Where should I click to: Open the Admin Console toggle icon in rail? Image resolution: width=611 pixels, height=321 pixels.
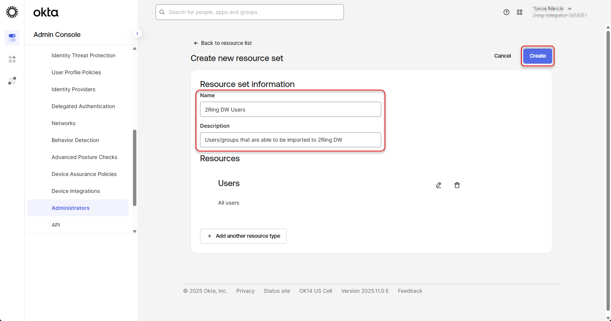pyautogui.click(x=12, y=38)
